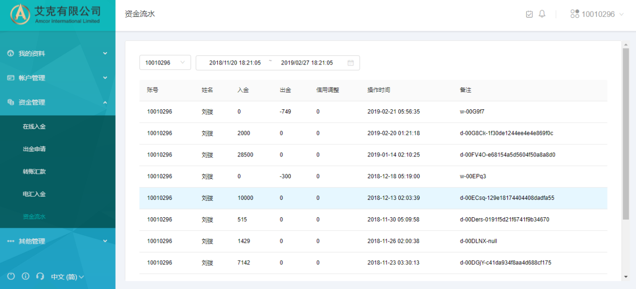Open the 中文 (简) language selector

pyautogui.click(x=67, y=277)
